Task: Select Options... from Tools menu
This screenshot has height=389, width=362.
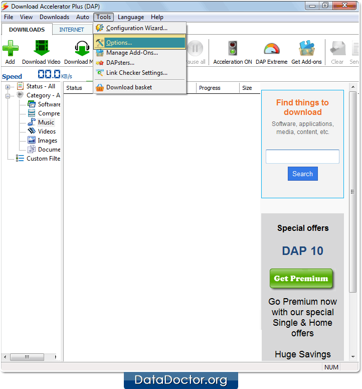Action: pos(140,43)
